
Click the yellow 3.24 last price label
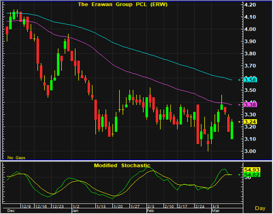point(250,122)
